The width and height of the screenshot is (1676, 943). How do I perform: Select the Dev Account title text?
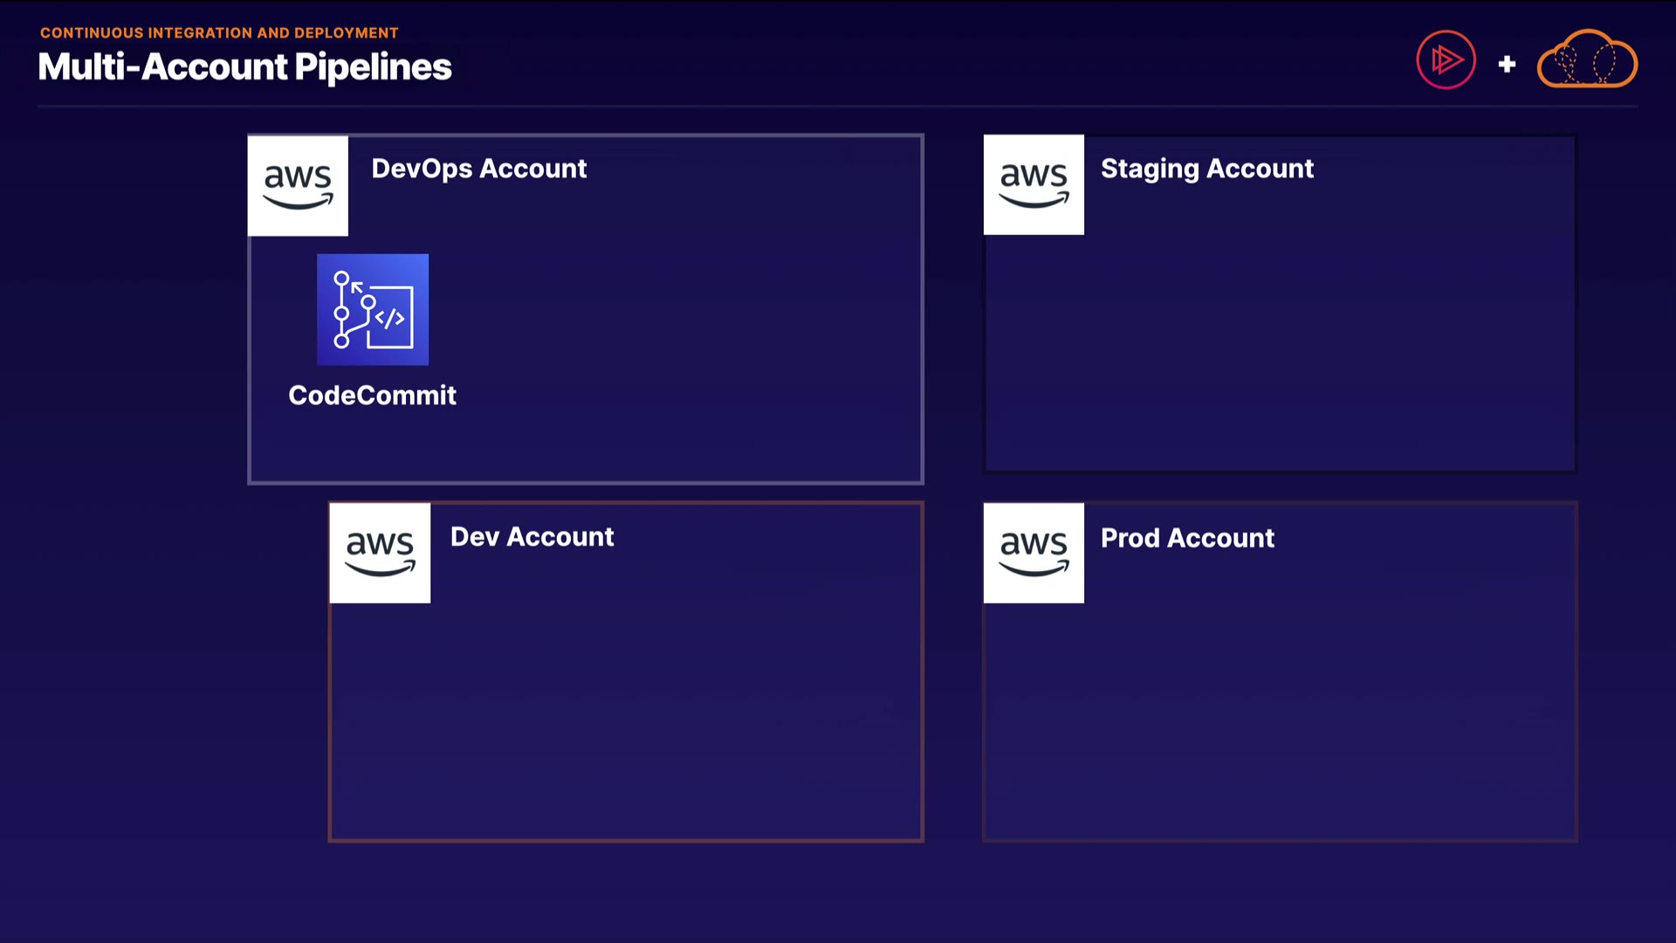[x=532, y=537]
